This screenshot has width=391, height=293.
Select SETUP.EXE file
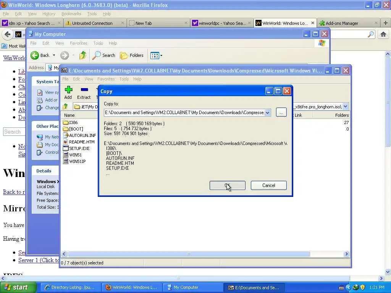pyautogui.click(x=76, y=148)
